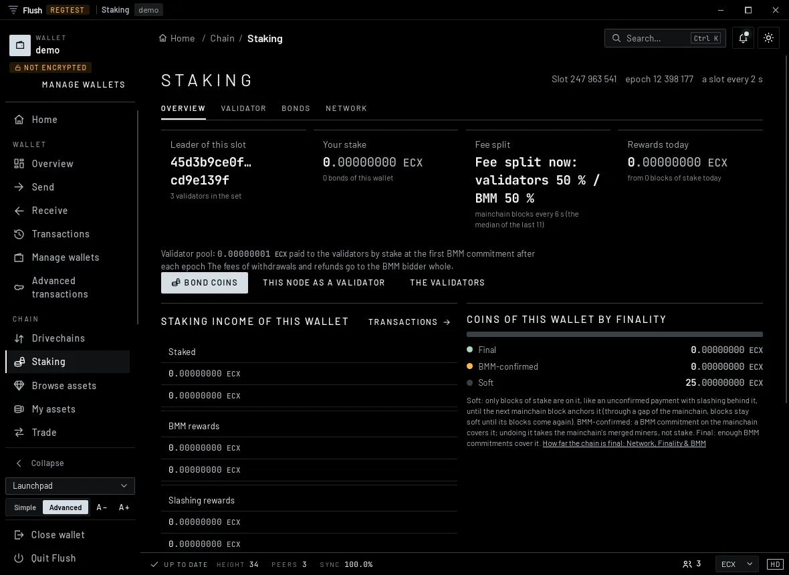The width and height of the screenshot is (789, 575).
Task: Open the Launchpad dropdown
Action: (x=70, y=486)
